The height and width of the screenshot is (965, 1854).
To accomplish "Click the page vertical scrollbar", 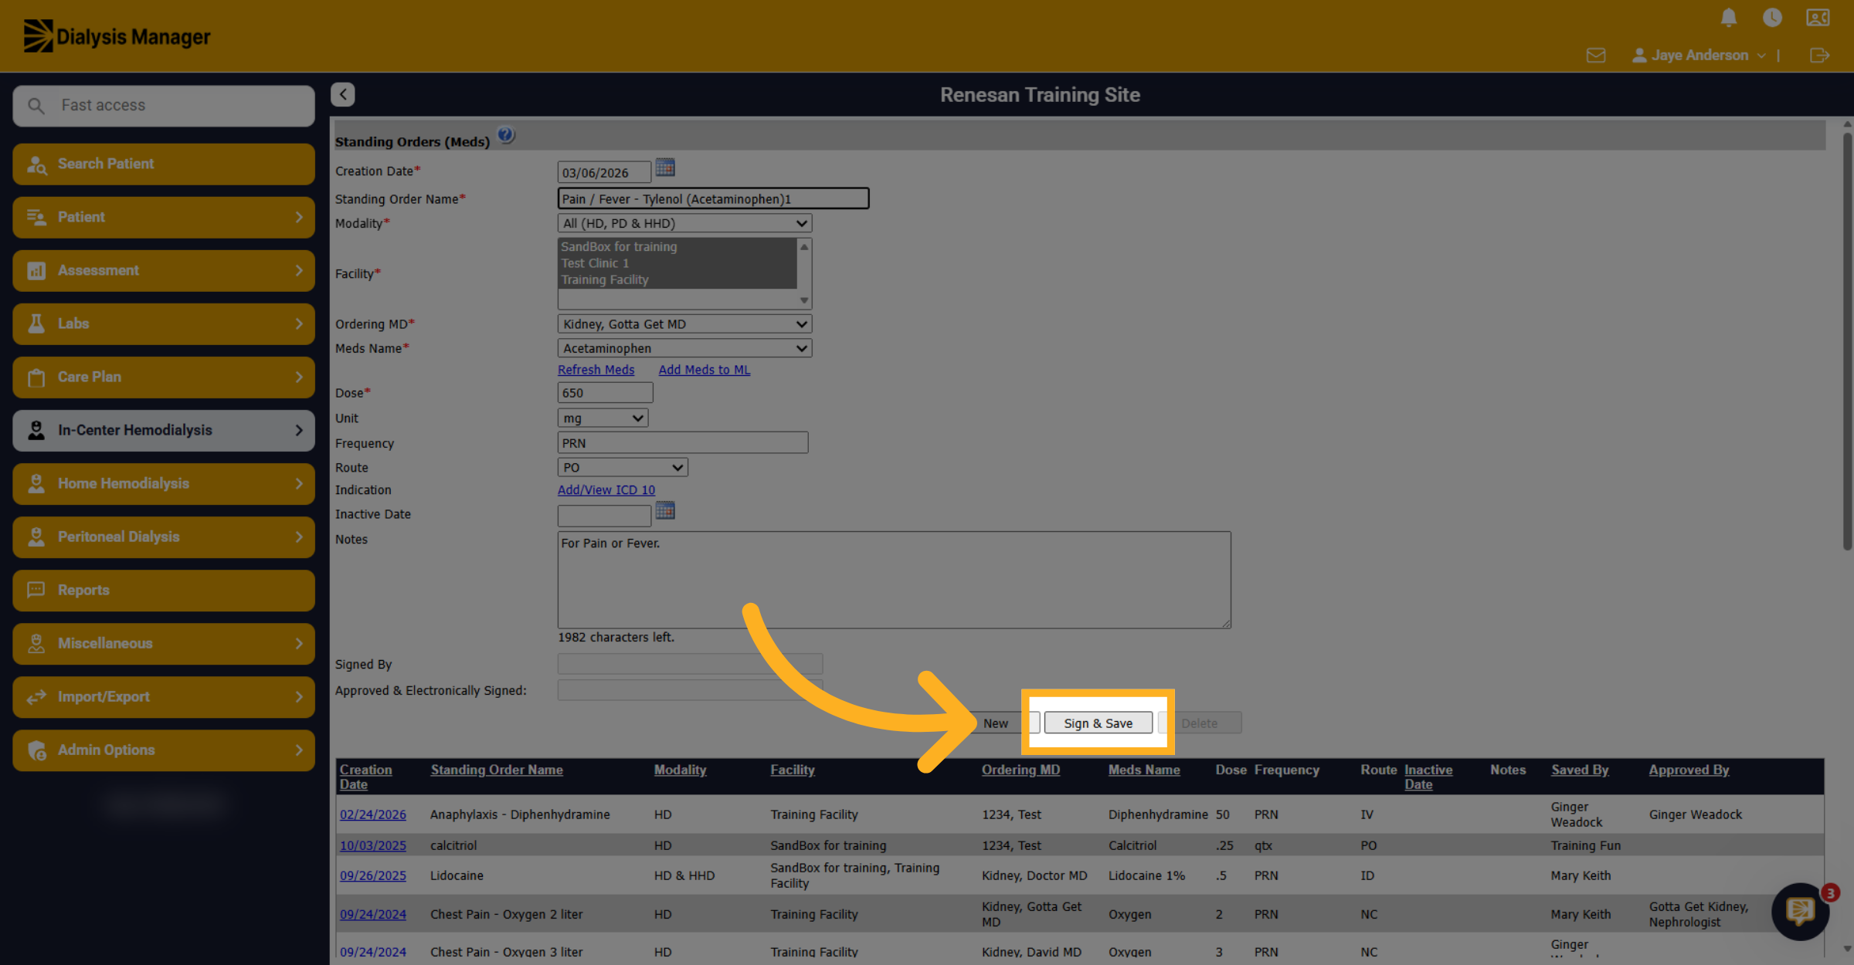I will 1847,341.
